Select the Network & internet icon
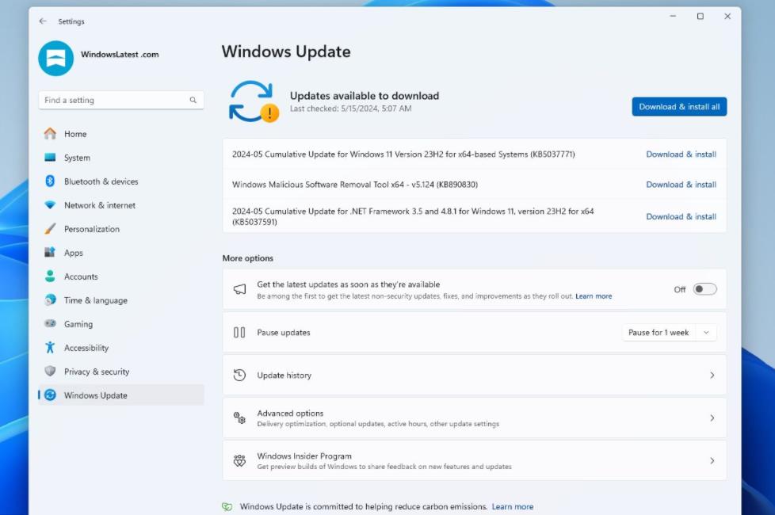This screenshot has width=775, height=515. [50, 205]
